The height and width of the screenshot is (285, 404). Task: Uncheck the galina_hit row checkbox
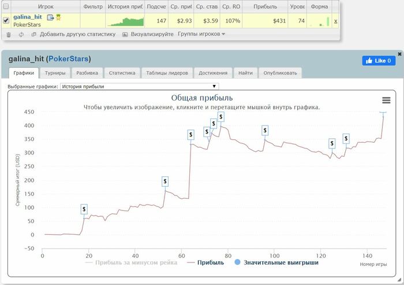6,20
